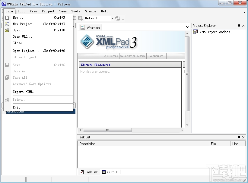Click the Task List tab checkmark icon
Image resolution: width=248 pixels, height=183 pixels.
pyautogui.click(x=82, y=172)
